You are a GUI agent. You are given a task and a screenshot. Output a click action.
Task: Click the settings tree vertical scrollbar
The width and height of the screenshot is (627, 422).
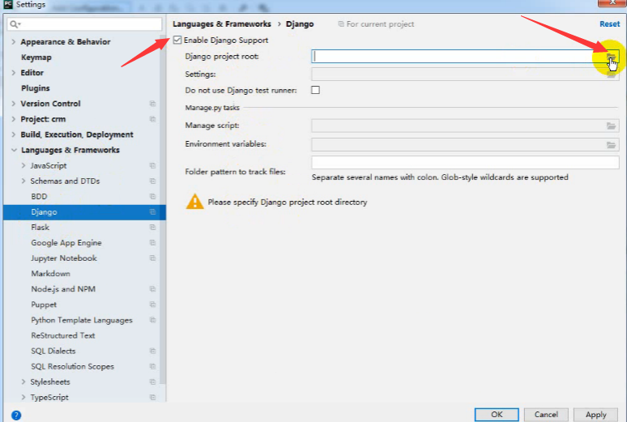click(163, 208)
